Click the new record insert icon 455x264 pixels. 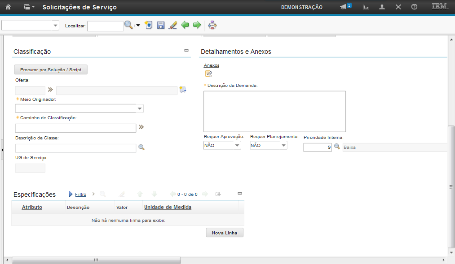(149, 26)
